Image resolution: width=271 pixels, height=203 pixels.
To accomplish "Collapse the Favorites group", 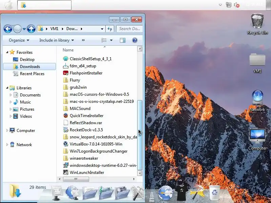I will tap(7, 52).
